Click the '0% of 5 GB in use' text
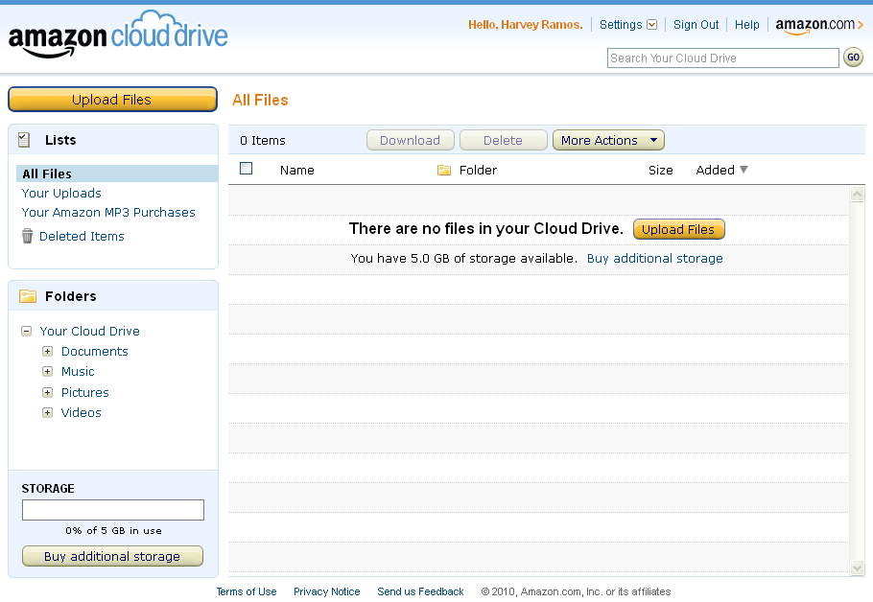Screen dimensions: 873x602 pos(113,531)
